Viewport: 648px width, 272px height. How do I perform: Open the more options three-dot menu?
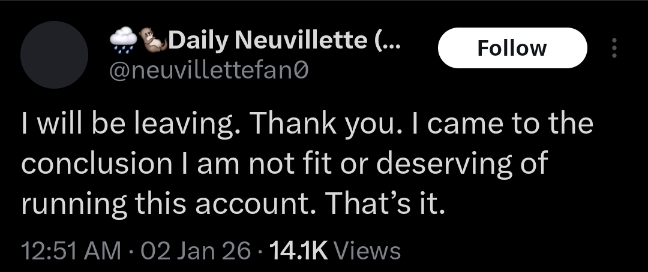pyautogui.click(x=613, y=48)
